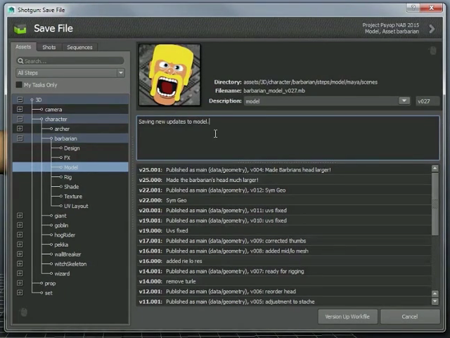
Task: Click the Search input field
Action: tap(70, 61)
